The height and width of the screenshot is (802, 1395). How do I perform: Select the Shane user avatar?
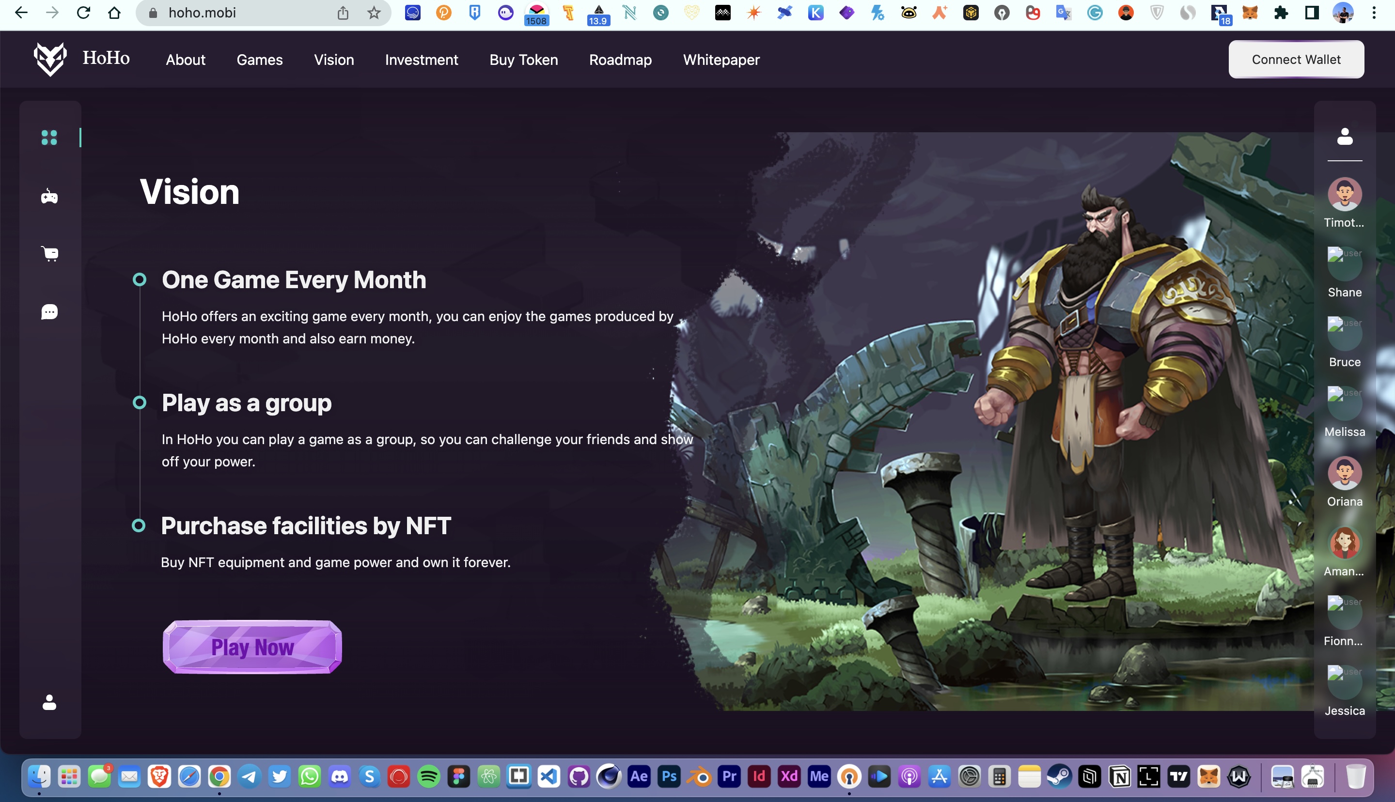[x=1344, y=263]
